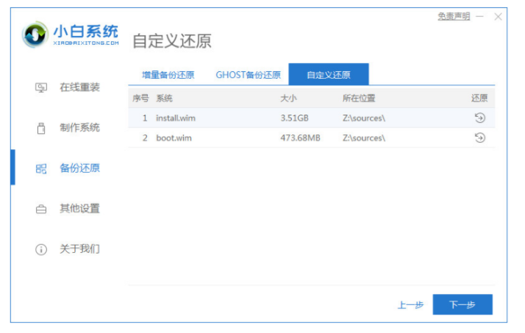This screenshot has width=525, height=333.
Task: Click the 备份还原 sidebar icon
Action: click(41, 168)
